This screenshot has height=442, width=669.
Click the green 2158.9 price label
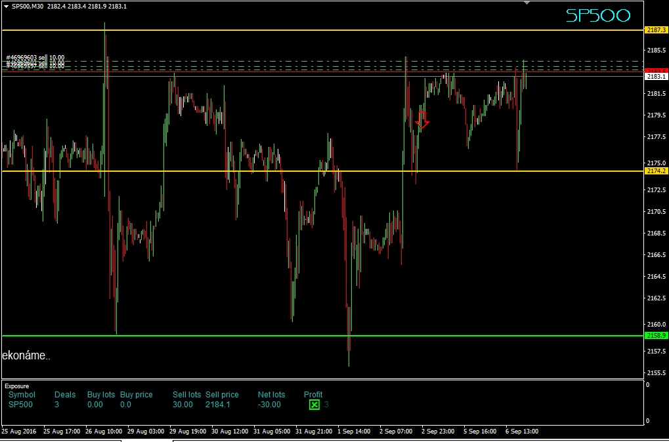click(x=657, y=336)
